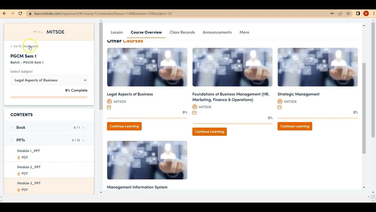Screen dimensions: 376x212
Task: Click Foundations of Business Management course title
Action: pos(231,97)
